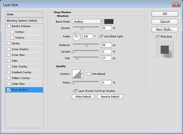Tick the Contour sub-effect checkbox

12,32
